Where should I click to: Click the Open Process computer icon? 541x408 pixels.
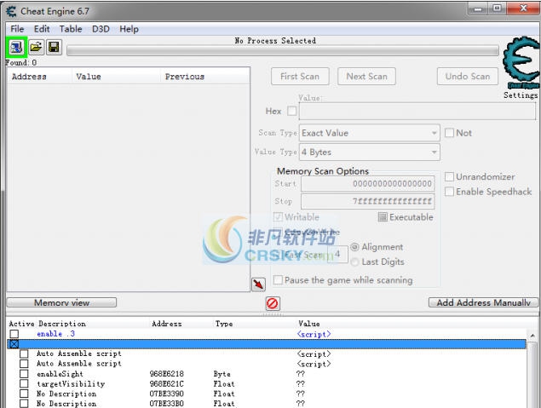pos(17,48)
